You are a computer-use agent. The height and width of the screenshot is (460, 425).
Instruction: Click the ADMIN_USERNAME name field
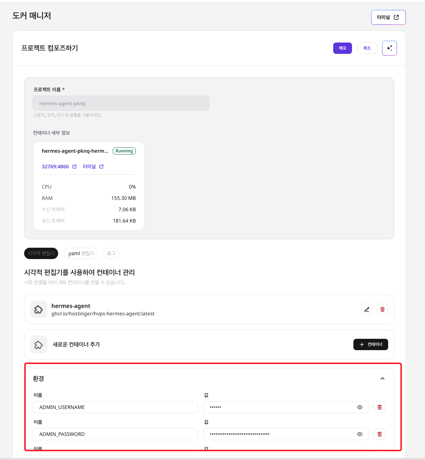tap(115, 407)
